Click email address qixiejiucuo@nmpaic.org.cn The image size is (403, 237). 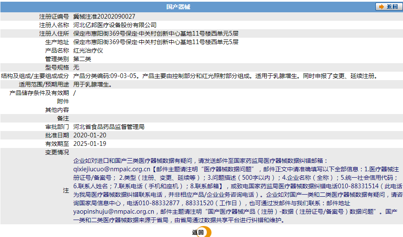(112, 169)
